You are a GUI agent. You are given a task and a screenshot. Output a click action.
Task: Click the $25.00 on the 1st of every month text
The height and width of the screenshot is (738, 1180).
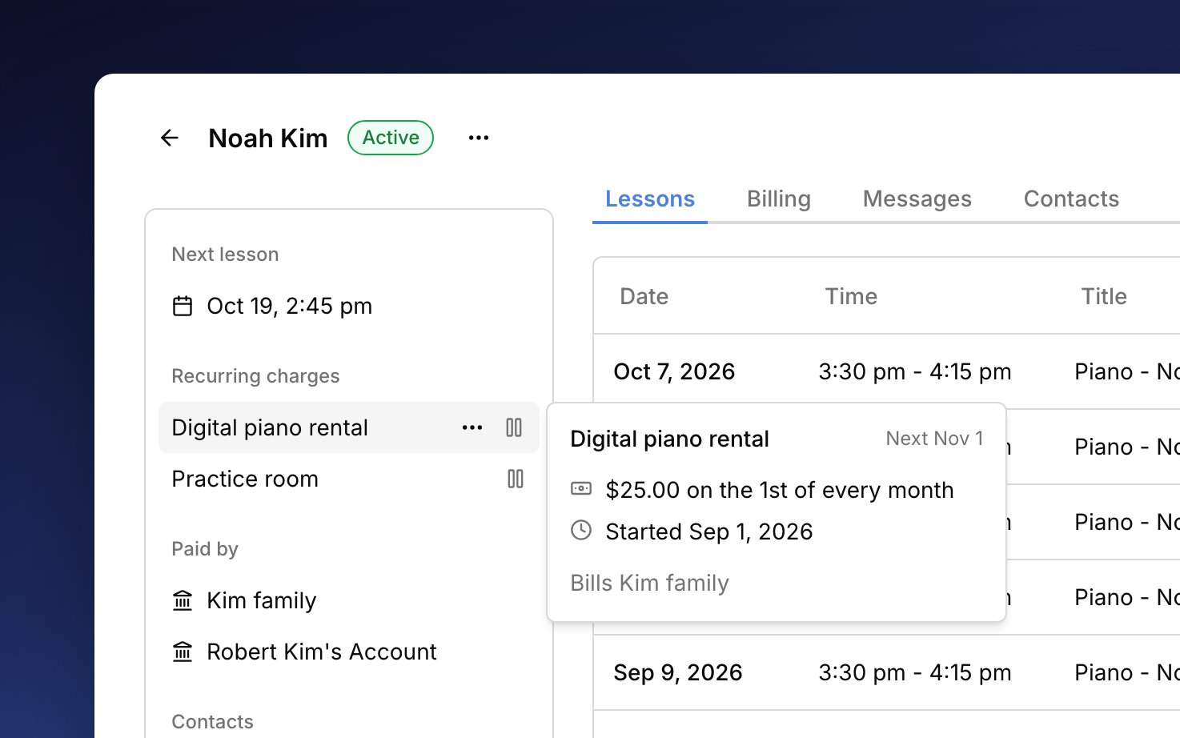click(x=780, y=490)
